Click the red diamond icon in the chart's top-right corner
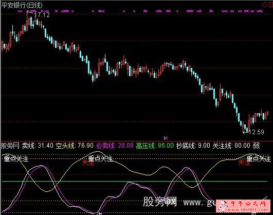 (x=264, y=5)
